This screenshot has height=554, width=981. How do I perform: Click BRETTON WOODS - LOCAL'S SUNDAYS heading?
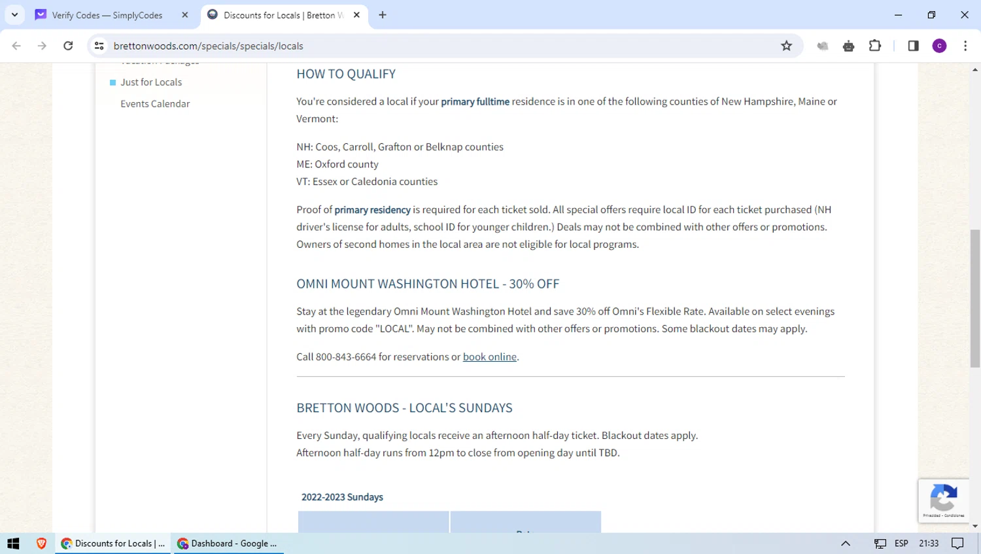[x=404, y=408]
